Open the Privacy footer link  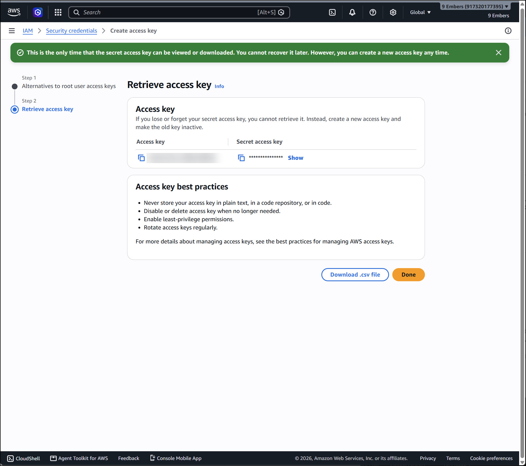[428, 458]
